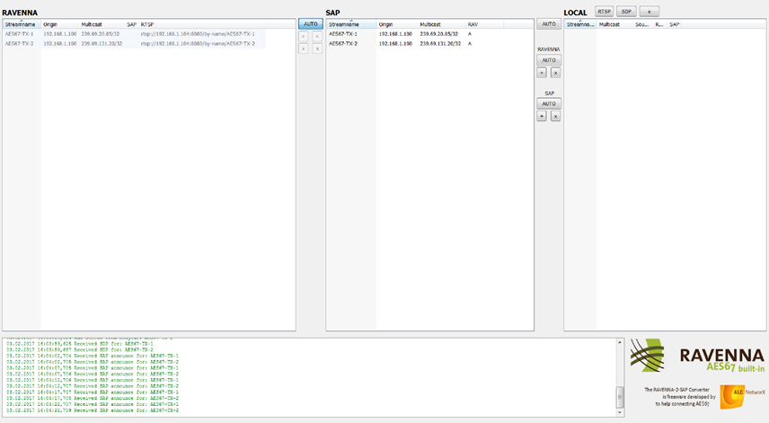Screen dimensions: 769x423
Task: Sort SAP list by Multicast column header
Action: click(x=441, y=24)
